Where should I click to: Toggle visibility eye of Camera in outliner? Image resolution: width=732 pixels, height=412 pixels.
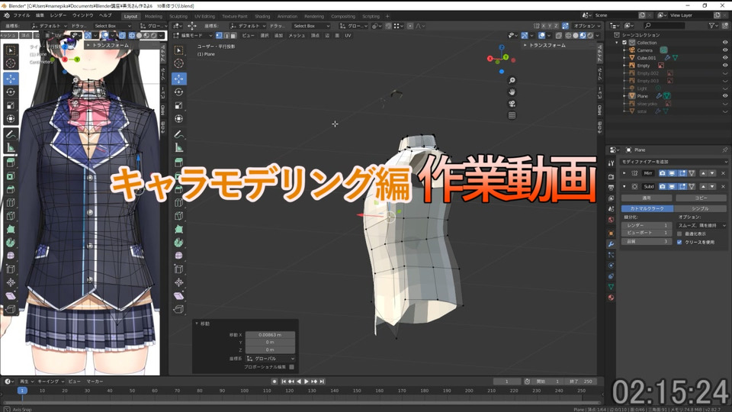[x=725, y=50]
